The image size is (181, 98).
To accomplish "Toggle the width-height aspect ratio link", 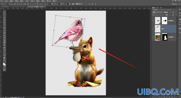I will click(35, 4).
